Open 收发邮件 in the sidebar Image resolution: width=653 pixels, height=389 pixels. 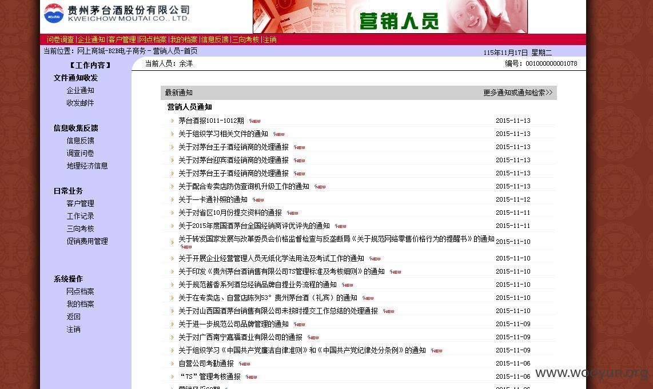tap(81, 103)
